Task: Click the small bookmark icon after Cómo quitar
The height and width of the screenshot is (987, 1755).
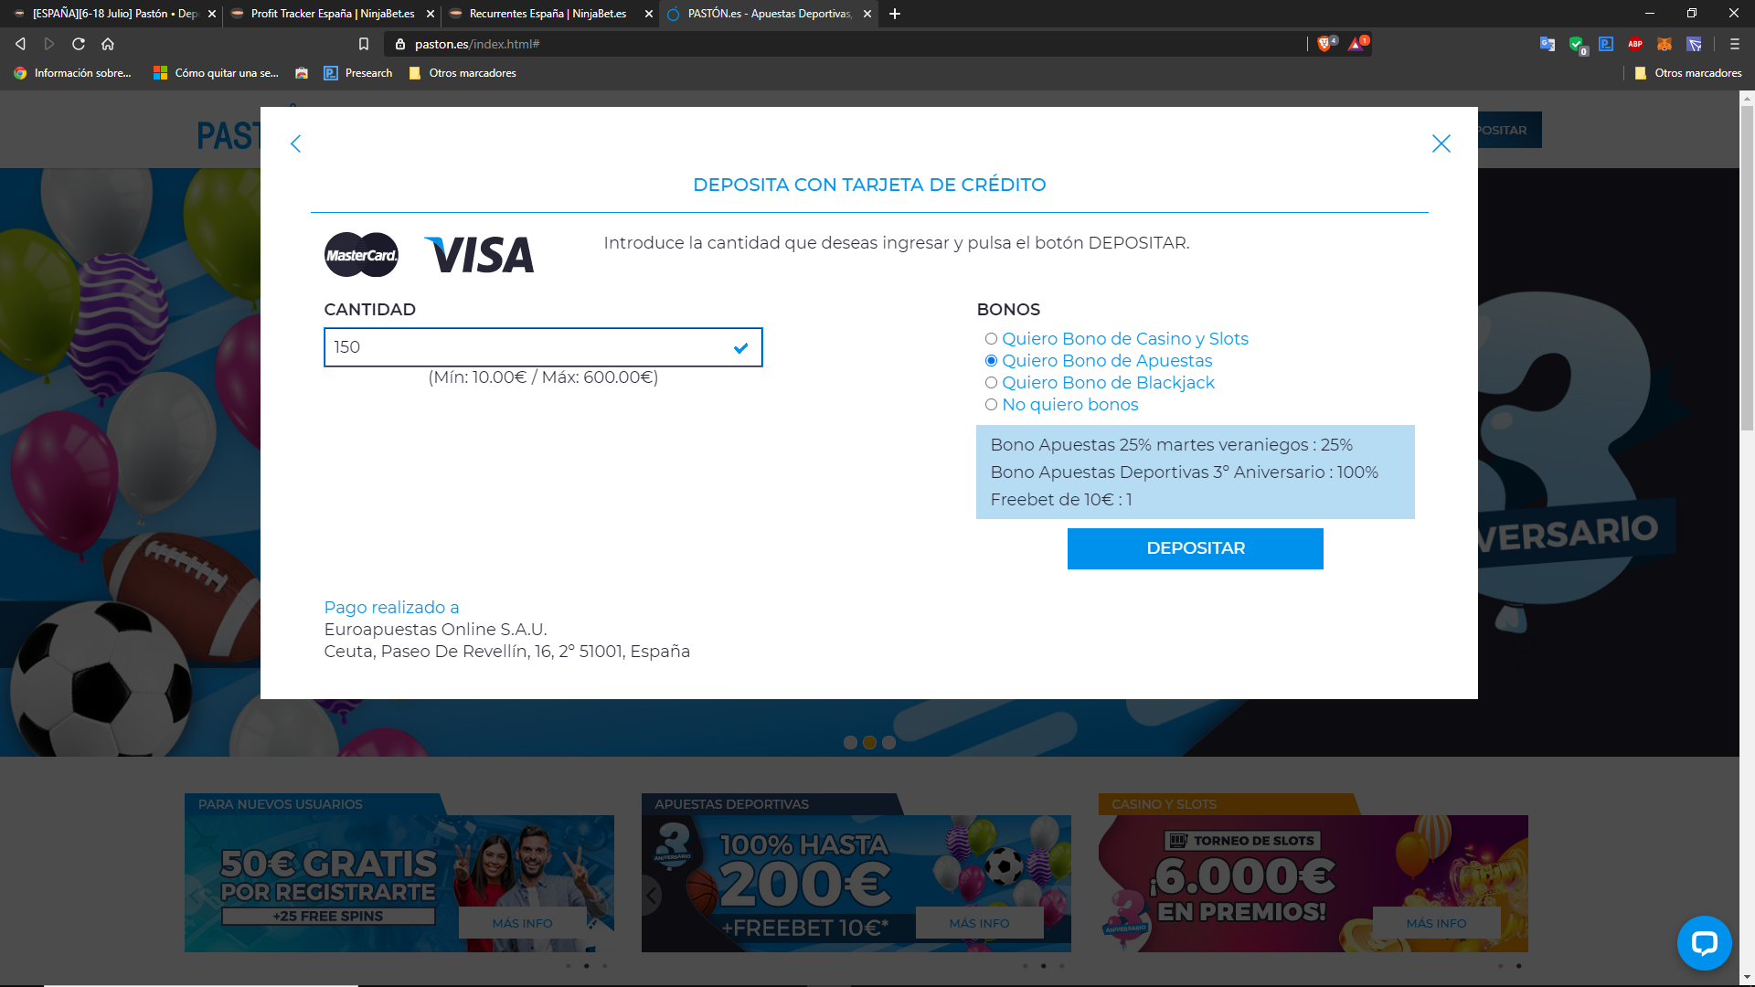Action: tap(302, 73)
